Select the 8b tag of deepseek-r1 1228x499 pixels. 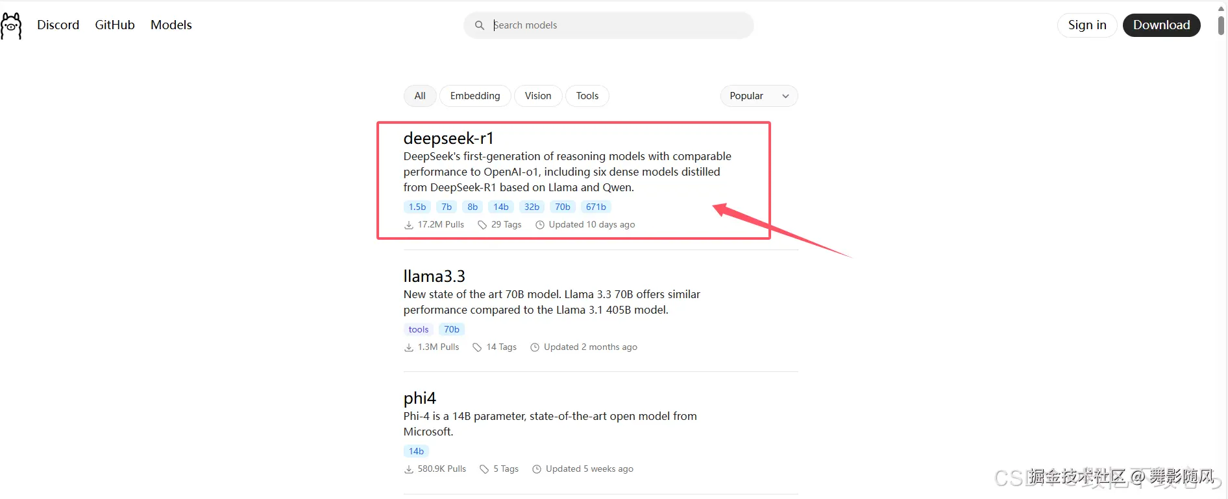tap(473, 207)
